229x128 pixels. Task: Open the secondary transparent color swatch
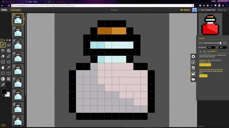click(8, 95)
